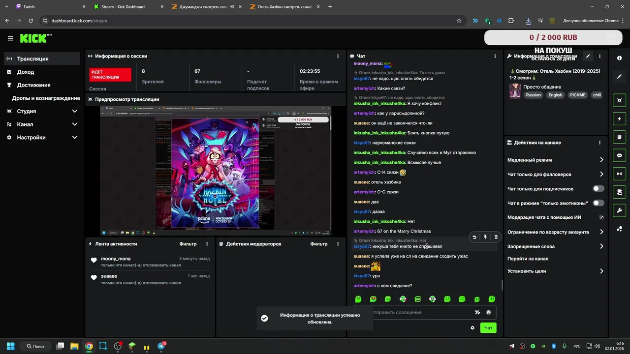Open Telegram from the taskbar
Screen dimensions: 630x354
click(x=161, y=346)
